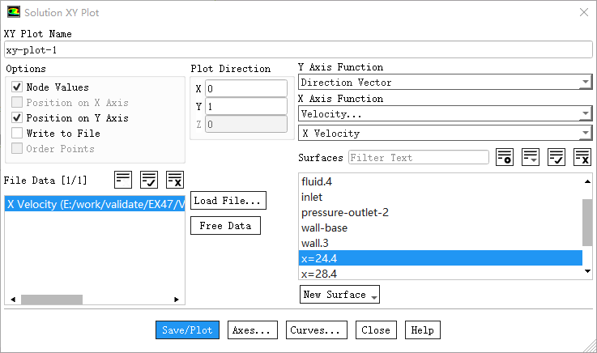
Task: Select the wall-base surface
Action: point(325,228)
